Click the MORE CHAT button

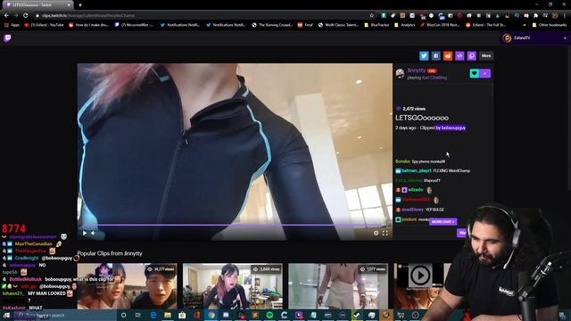(x=443, y=222)
